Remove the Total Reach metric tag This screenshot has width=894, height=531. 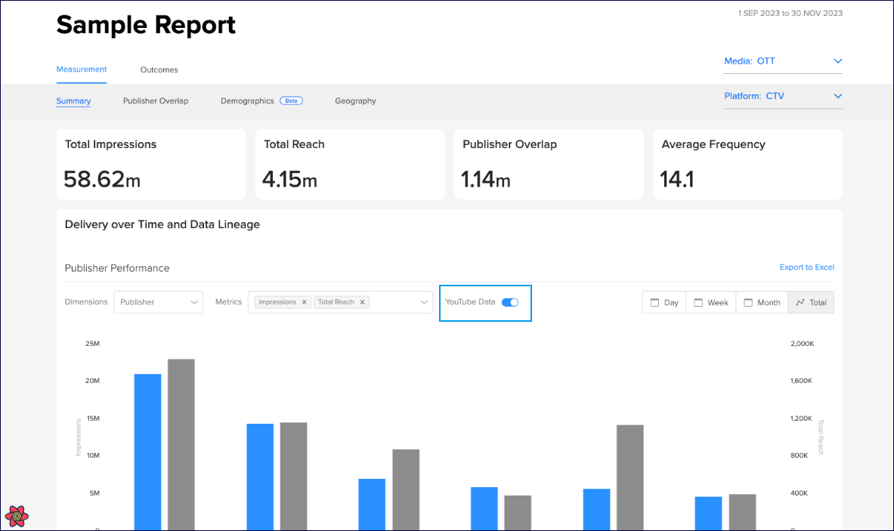(362, 302)
